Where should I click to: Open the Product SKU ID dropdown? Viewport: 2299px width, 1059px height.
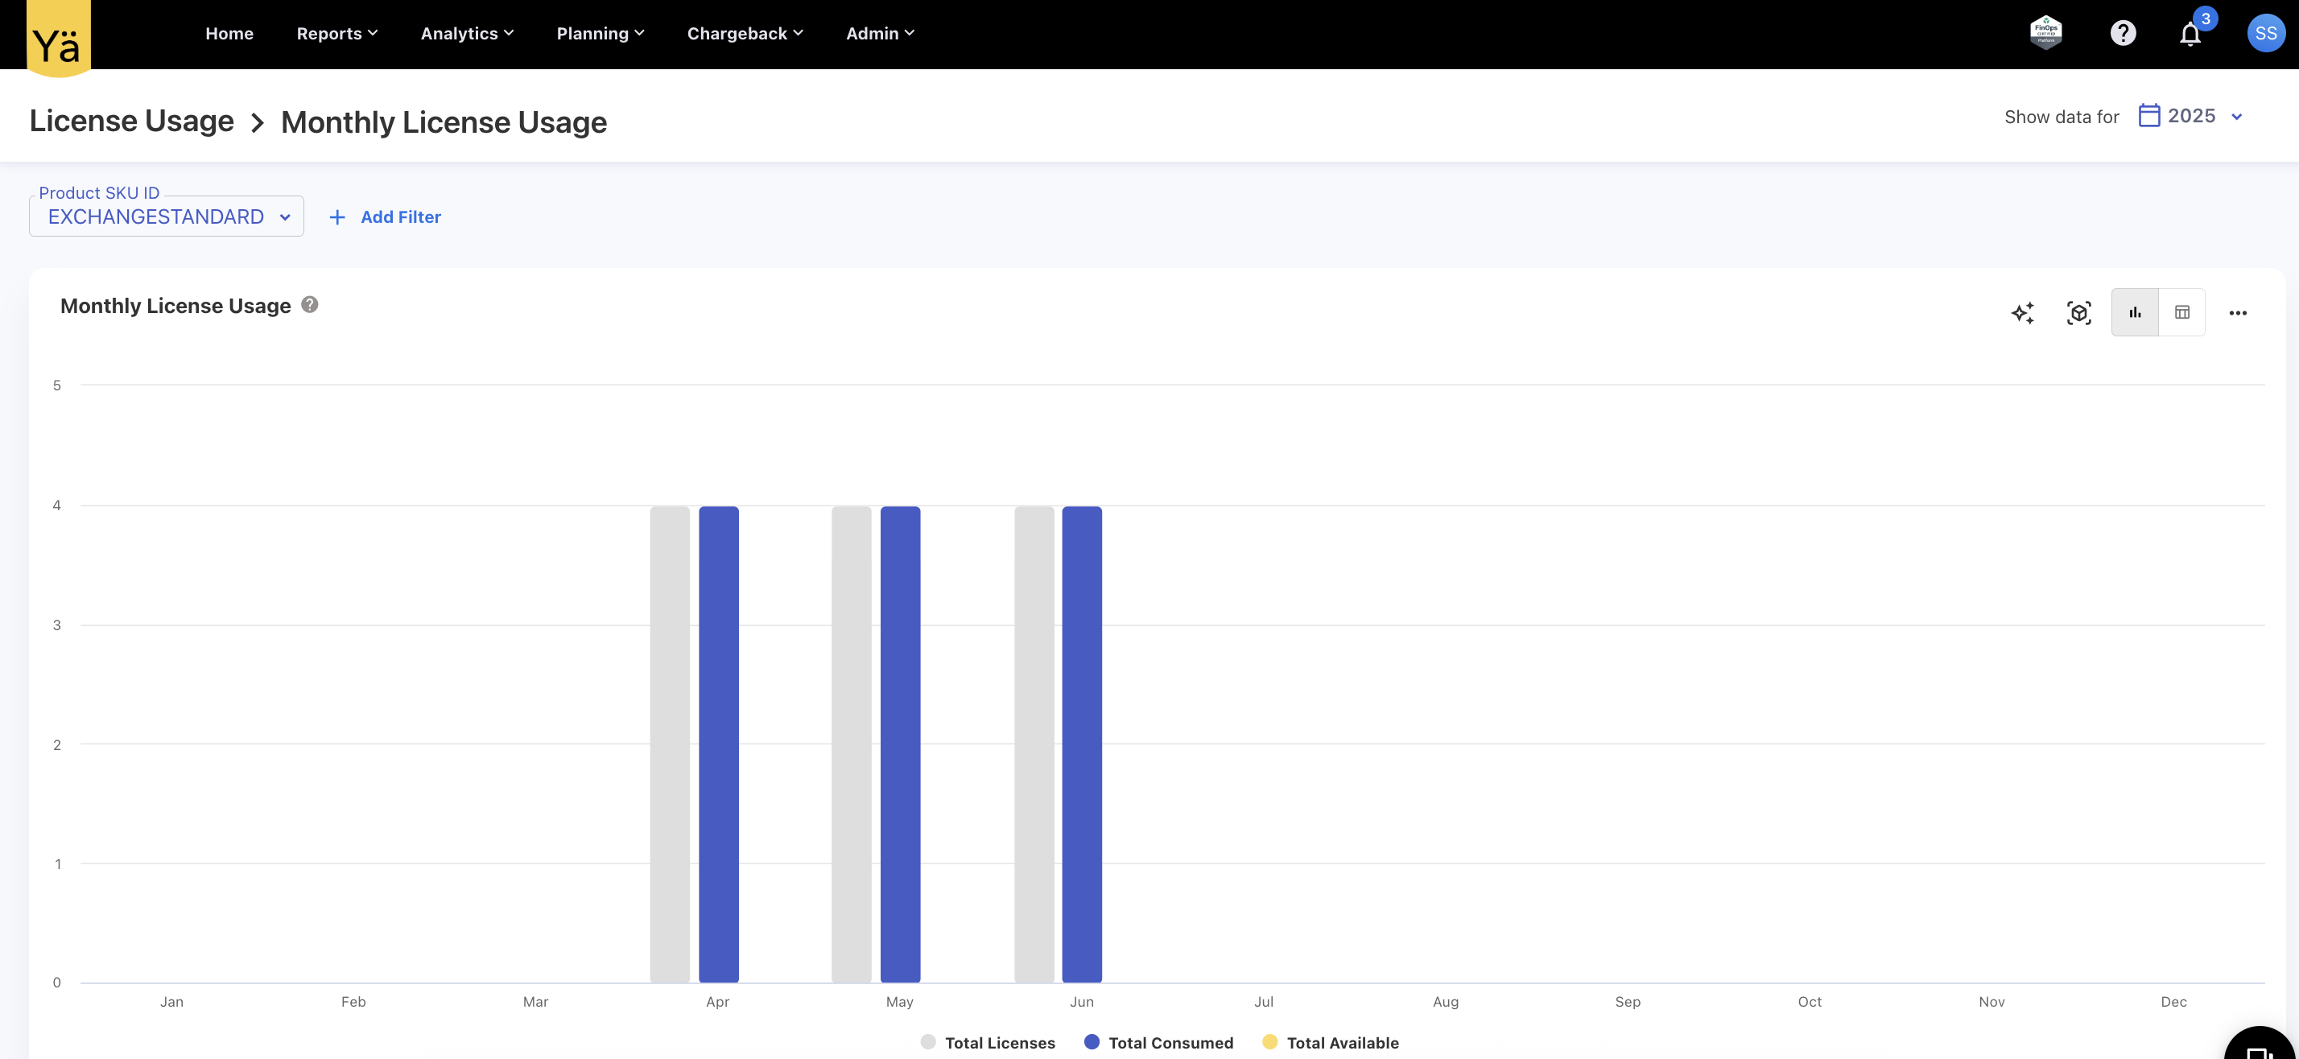(167, 216)
